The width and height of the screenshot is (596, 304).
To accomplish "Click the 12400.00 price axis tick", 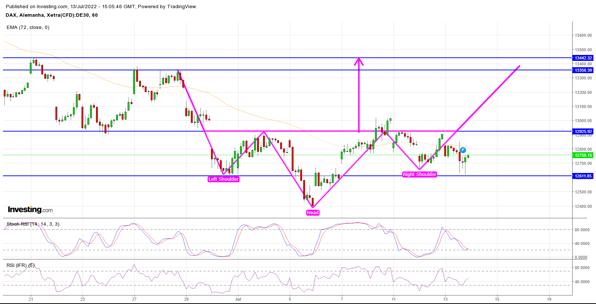I will [x=583, y=206].
